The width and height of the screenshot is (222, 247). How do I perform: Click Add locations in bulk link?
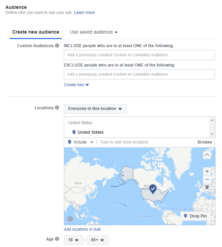pos(82,229)
